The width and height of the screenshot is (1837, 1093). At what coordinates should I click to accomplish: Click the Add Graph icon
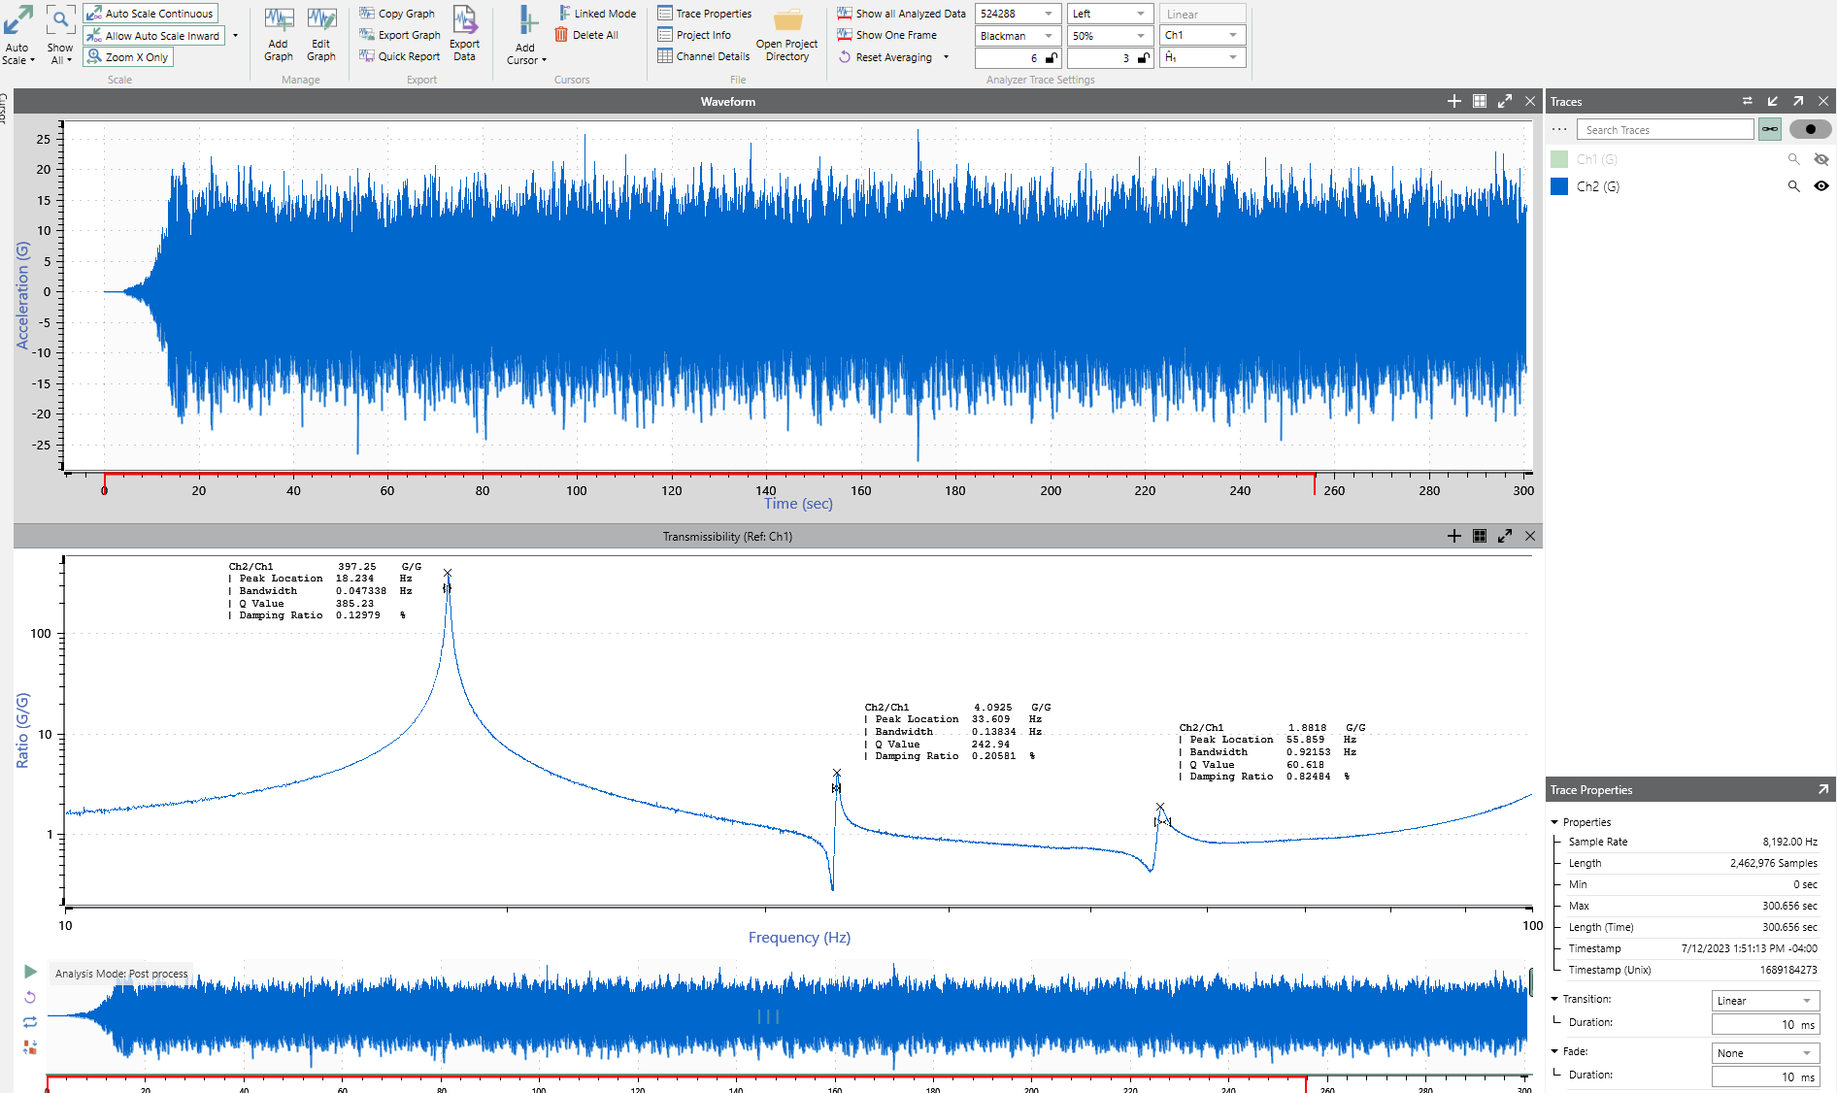tap(279, 34)
